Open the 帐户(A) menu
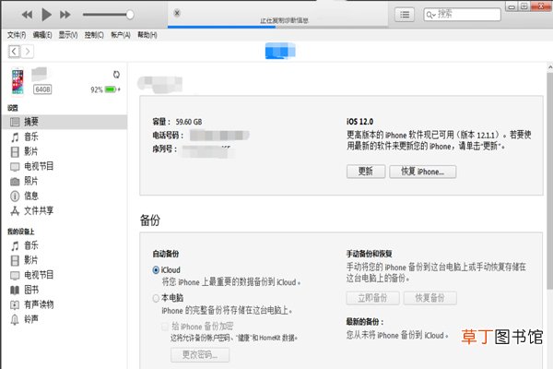The width and height of the screenshot is (553, 369). click(121, 35)
